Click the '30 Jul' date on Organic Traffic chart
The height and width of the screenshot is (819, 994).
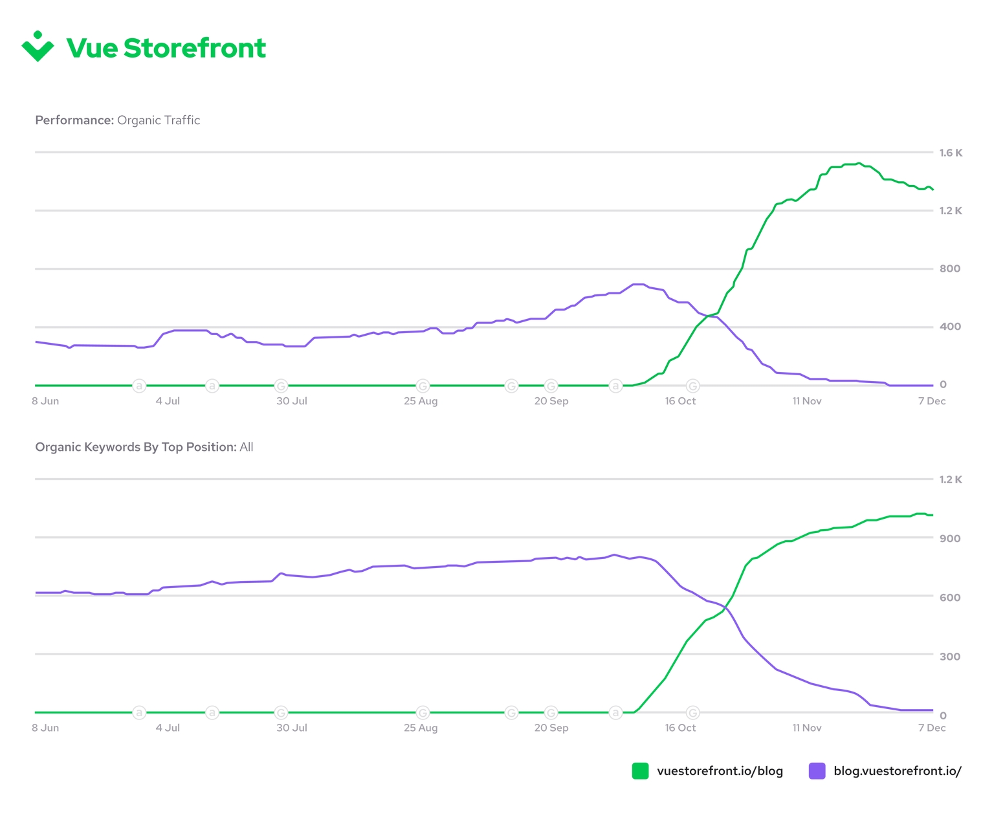point(292,401)
